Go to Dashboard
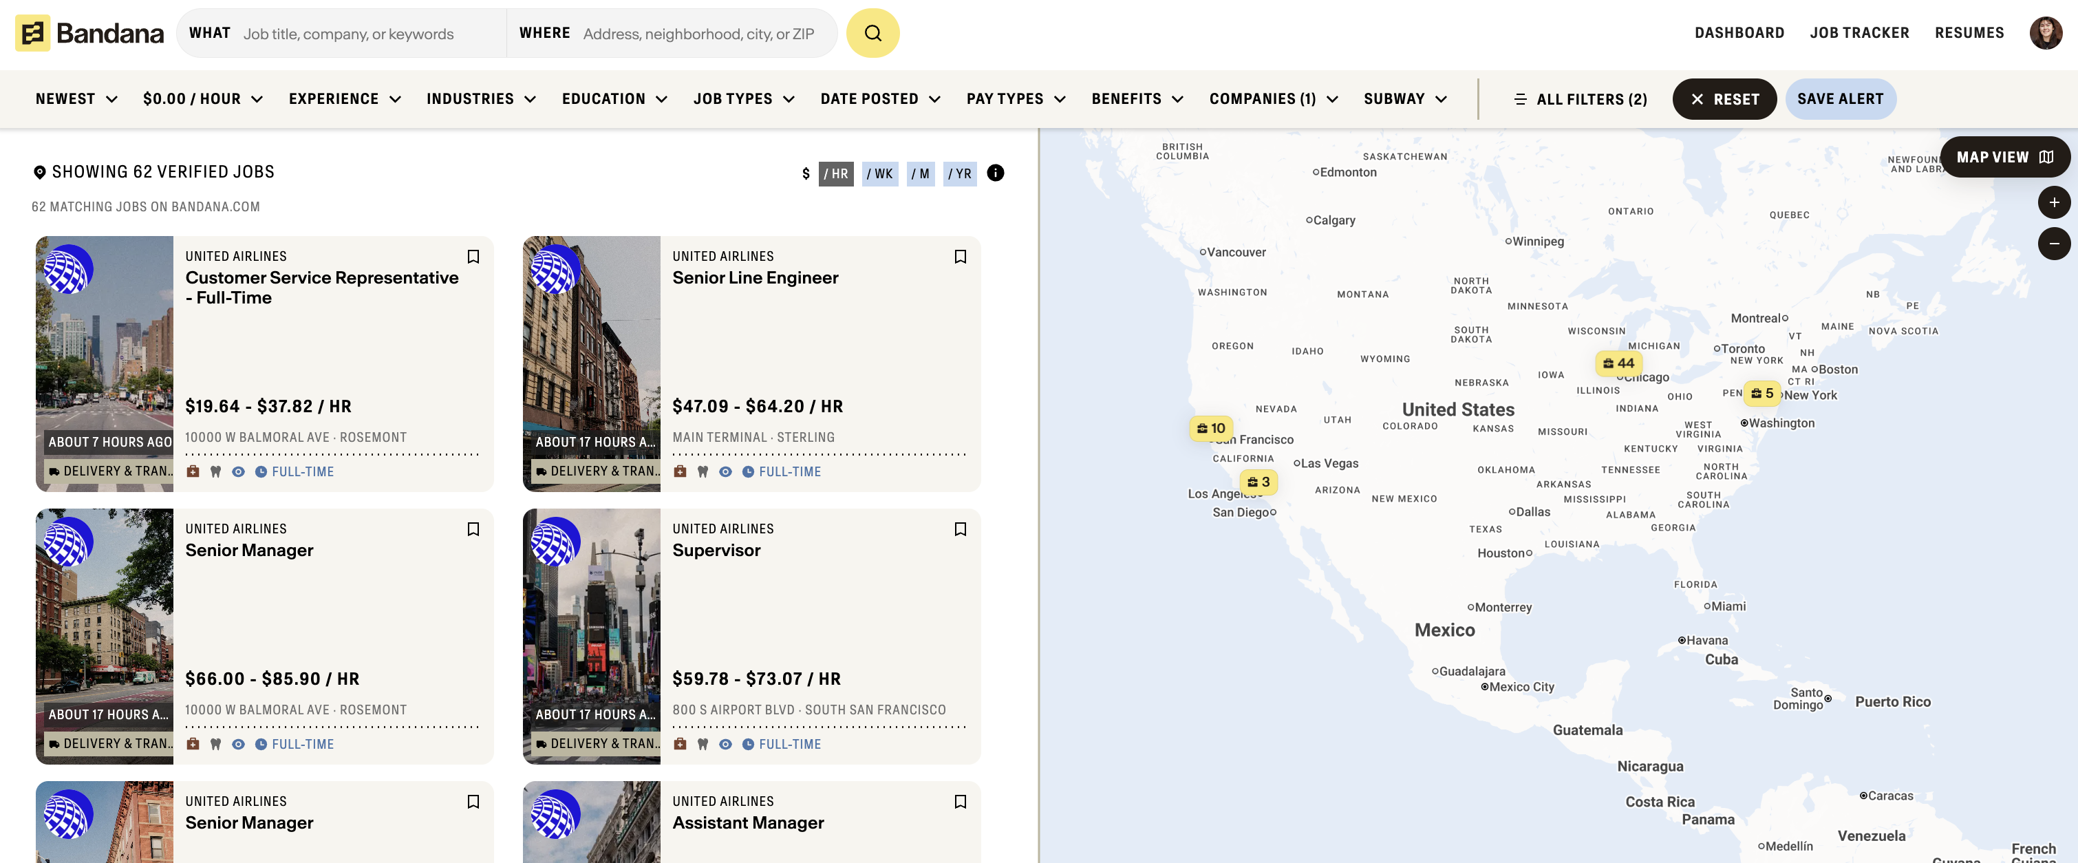Screen dimensions: 2078x863 (1739, 33)
